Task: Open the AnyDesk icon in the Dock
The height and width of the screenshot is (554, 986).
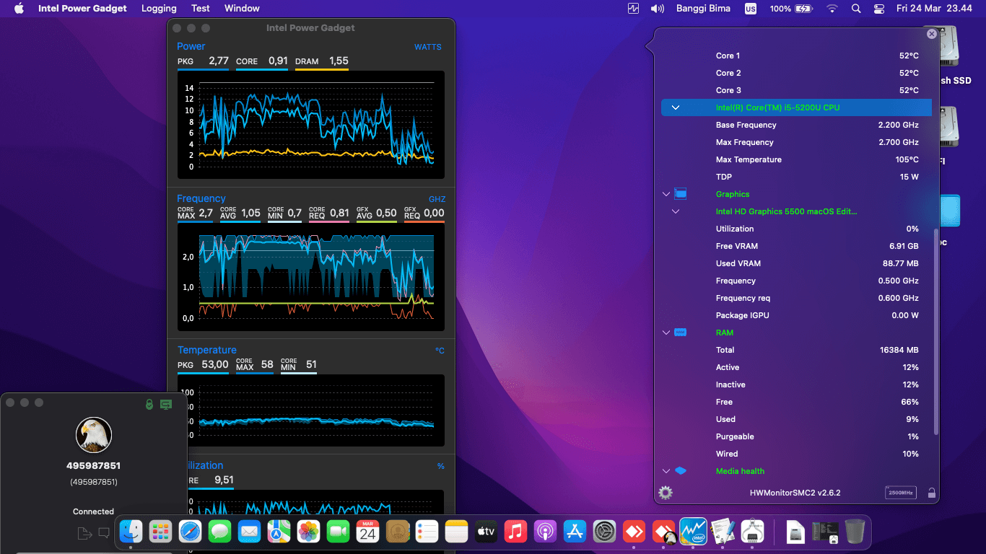Action: [634, 532]
